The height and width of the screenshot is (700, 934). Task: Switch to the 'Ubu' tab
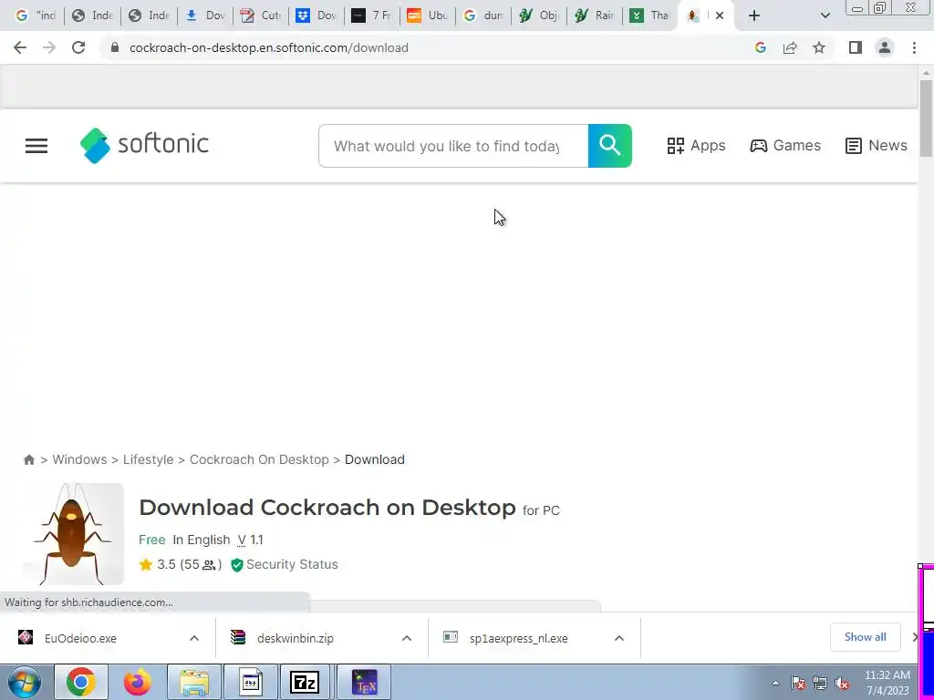pos(428,15)
